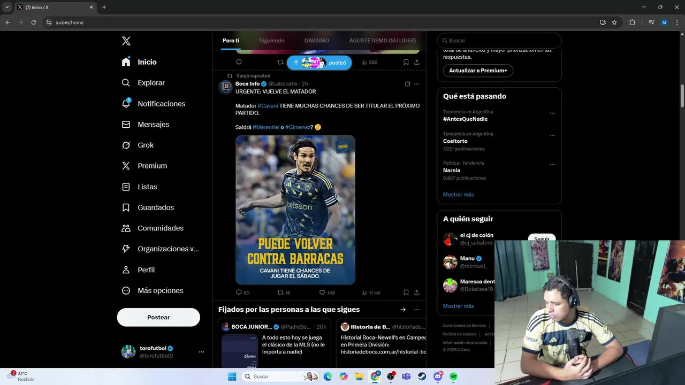Open options for #AntesQueNadie trend

point(552,113)
